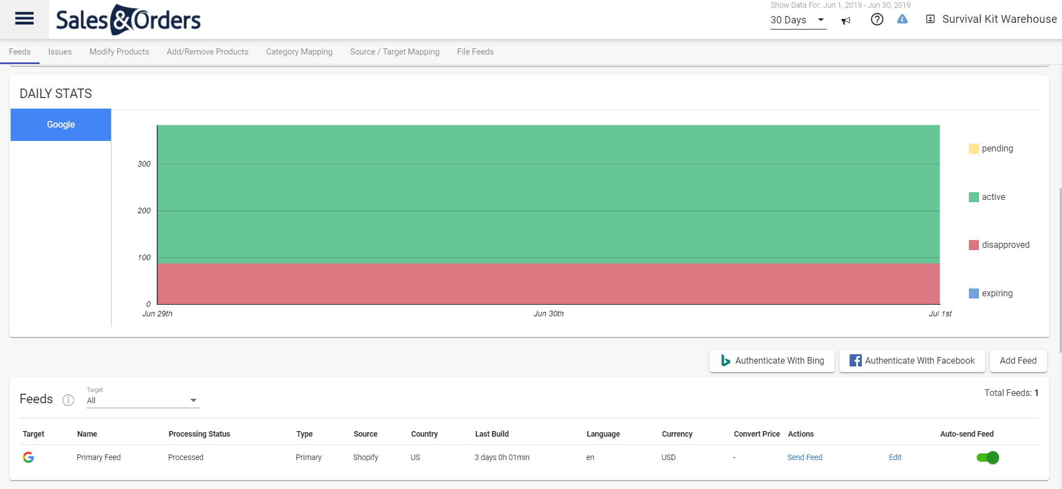Click the Last Build column header
The height and width of the screenshot is (489, 1062).
click(x=492, y=434)
